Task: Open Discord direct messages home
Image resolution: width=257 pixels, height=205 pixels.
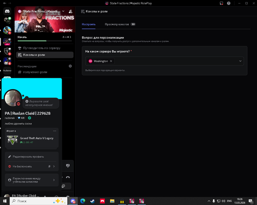Action: click(x=7, y=11)
